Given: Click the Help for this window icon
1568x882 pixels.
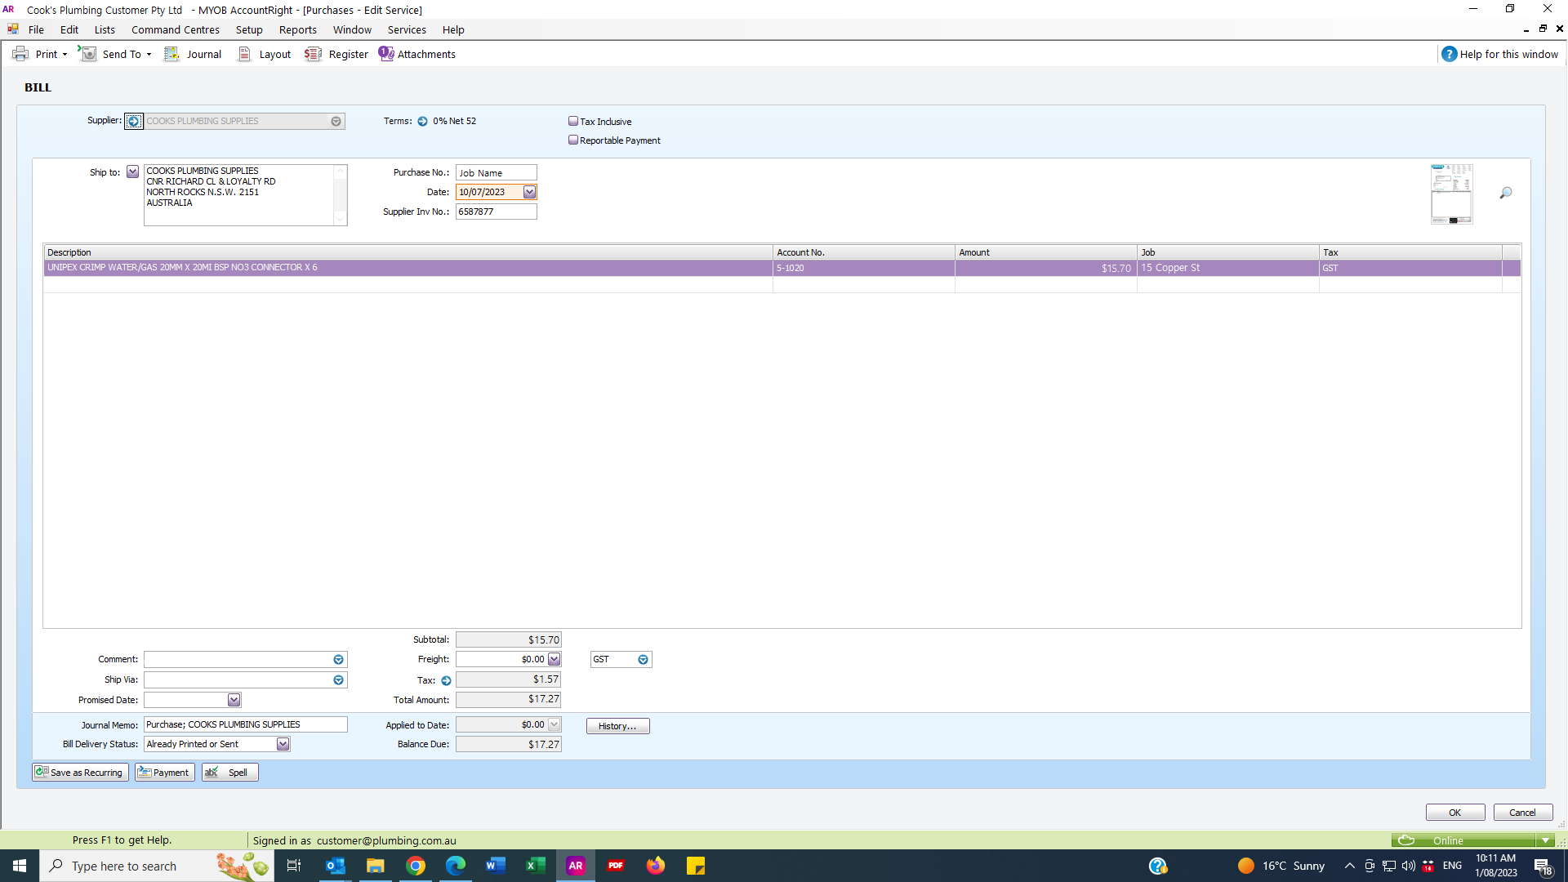Looking at the screenshot, I should tap(1449, 54).
